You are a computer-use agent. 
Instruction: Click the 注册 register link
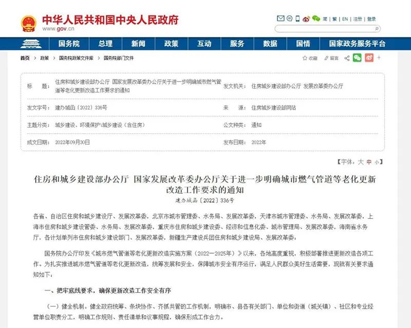[x=358, y=19]
